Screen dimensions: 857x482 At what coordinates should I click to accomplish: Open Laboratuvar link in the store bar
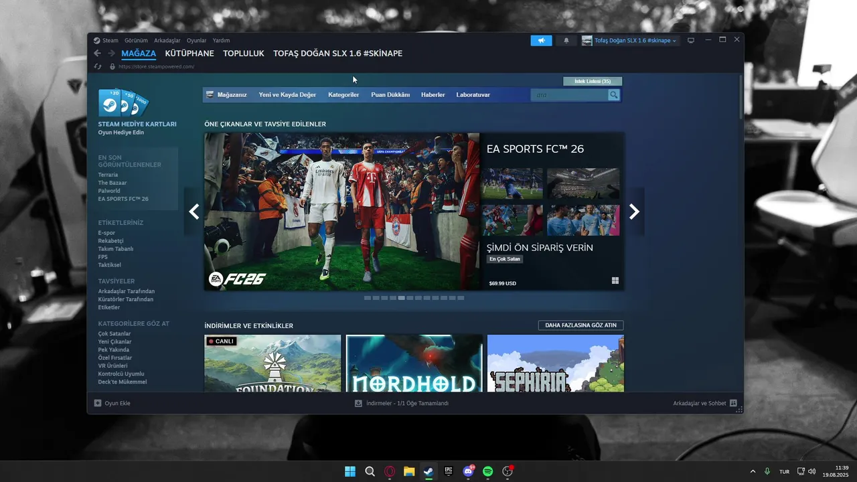coord(473,95)
